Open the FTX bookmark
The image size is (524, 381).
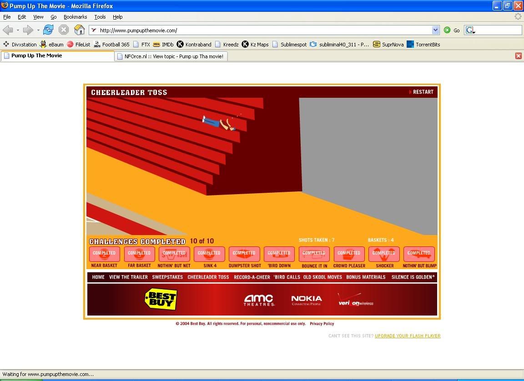point(141,44)
